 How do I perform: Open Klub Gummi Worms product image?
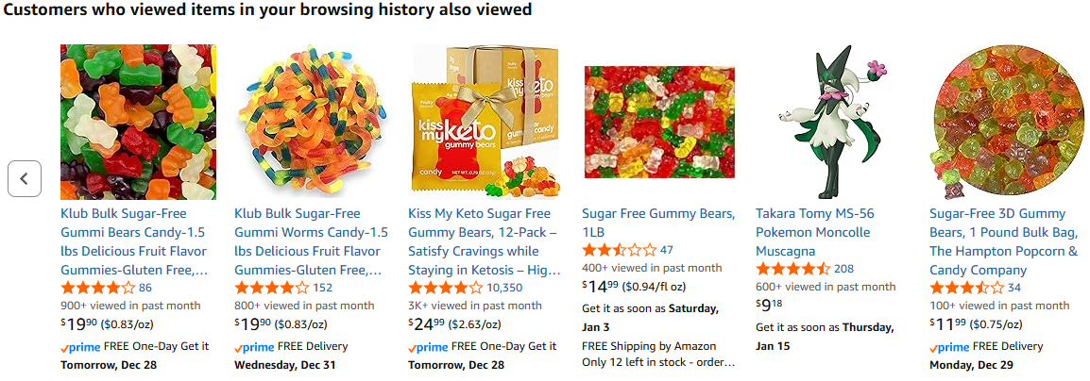[312, 122]
